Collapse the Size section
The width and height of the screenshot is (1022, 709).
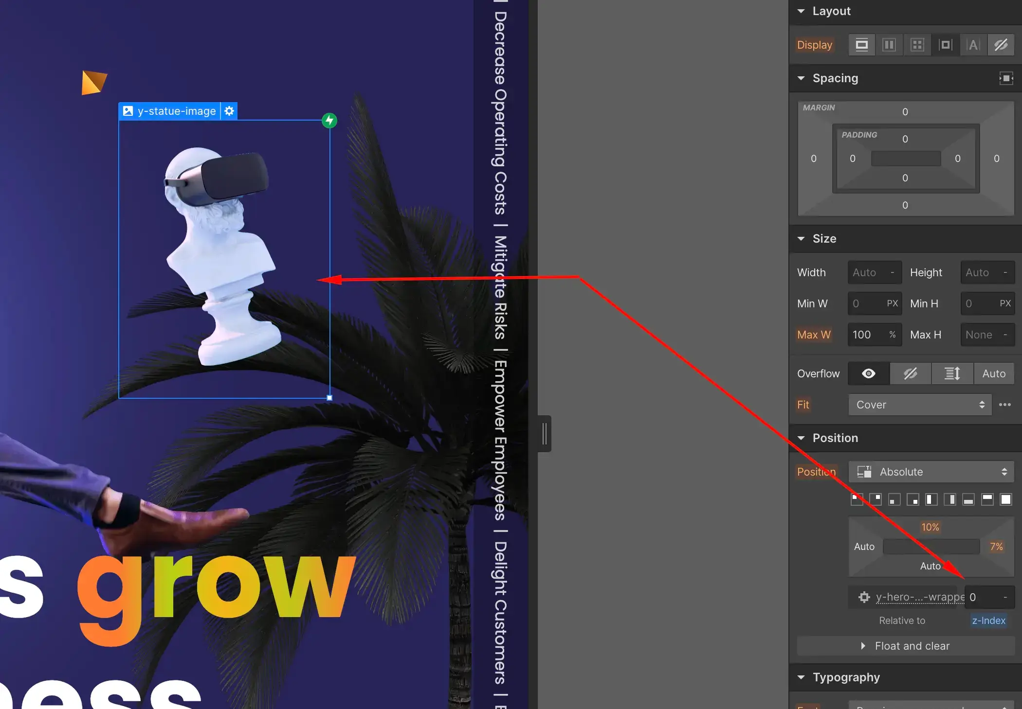point(801,238)
